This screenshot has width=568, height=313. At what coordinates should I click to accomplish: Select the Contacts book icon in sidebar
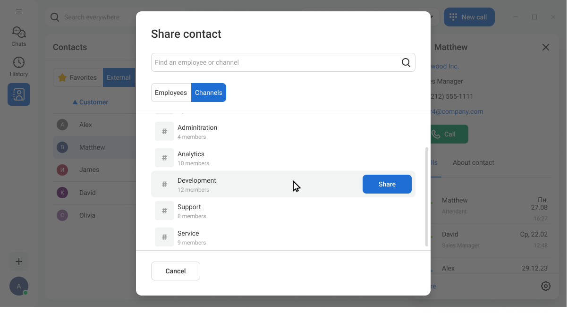[x=19, y=94]
